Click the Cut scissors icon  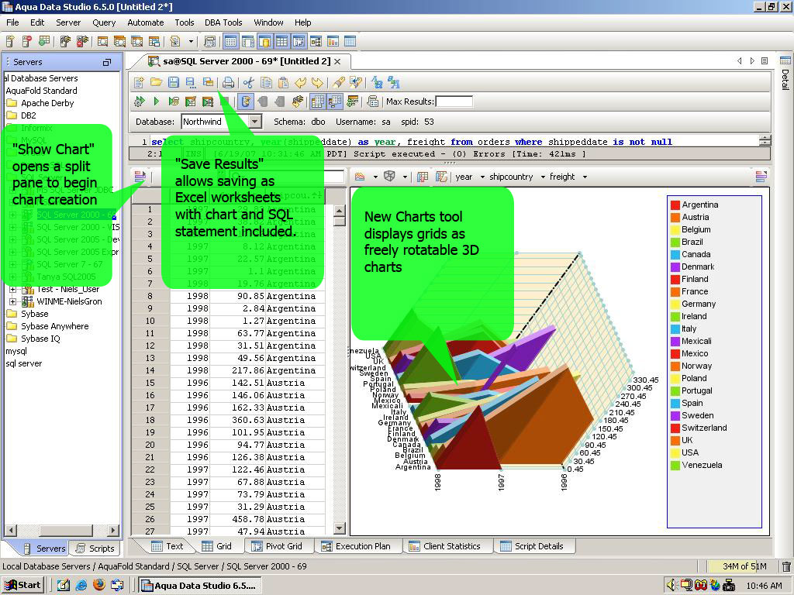point(249,82)
